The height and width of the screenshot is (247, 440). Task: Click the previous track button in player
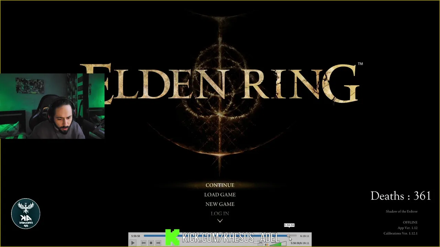tap(144, 243)
